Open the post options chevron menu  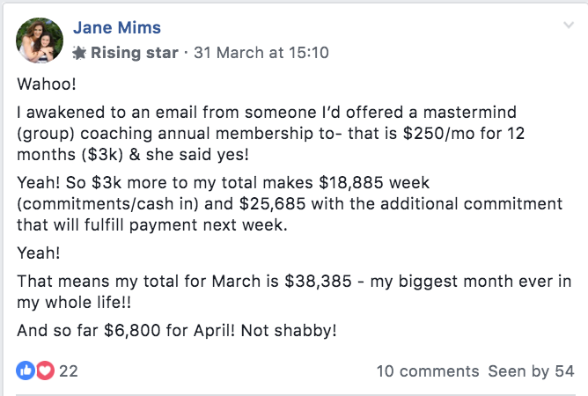click(568, 27)
